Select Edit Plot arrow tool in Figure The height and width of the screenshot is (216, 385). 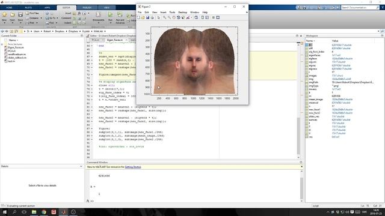point(158,17)
